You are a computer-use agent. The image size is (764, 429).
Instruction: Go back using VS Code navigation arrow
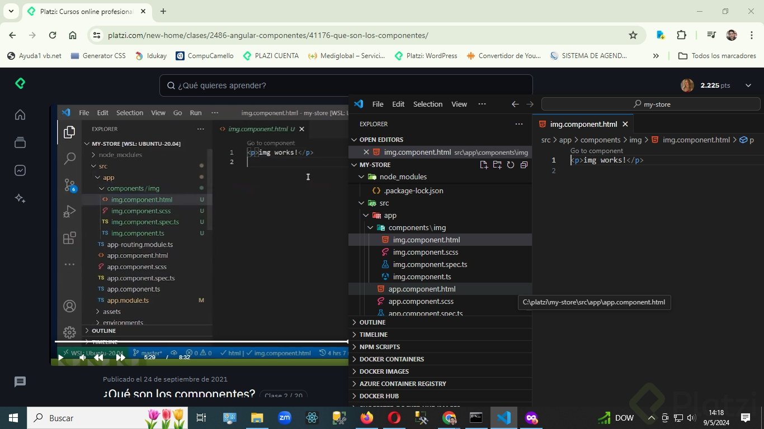pos(515,104)
